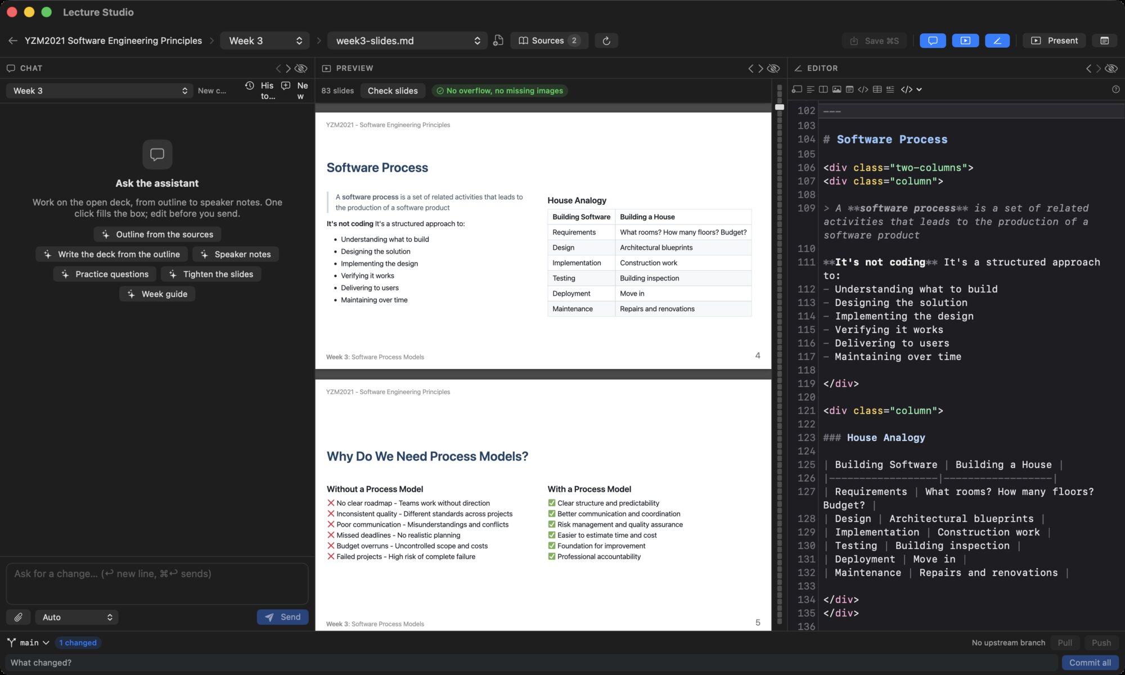Click the Push button

pos(1101,642)
